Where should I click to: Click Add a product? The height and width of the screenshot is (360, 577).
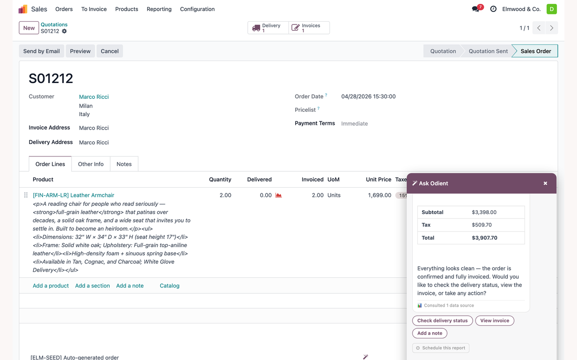tap(50, 286)
